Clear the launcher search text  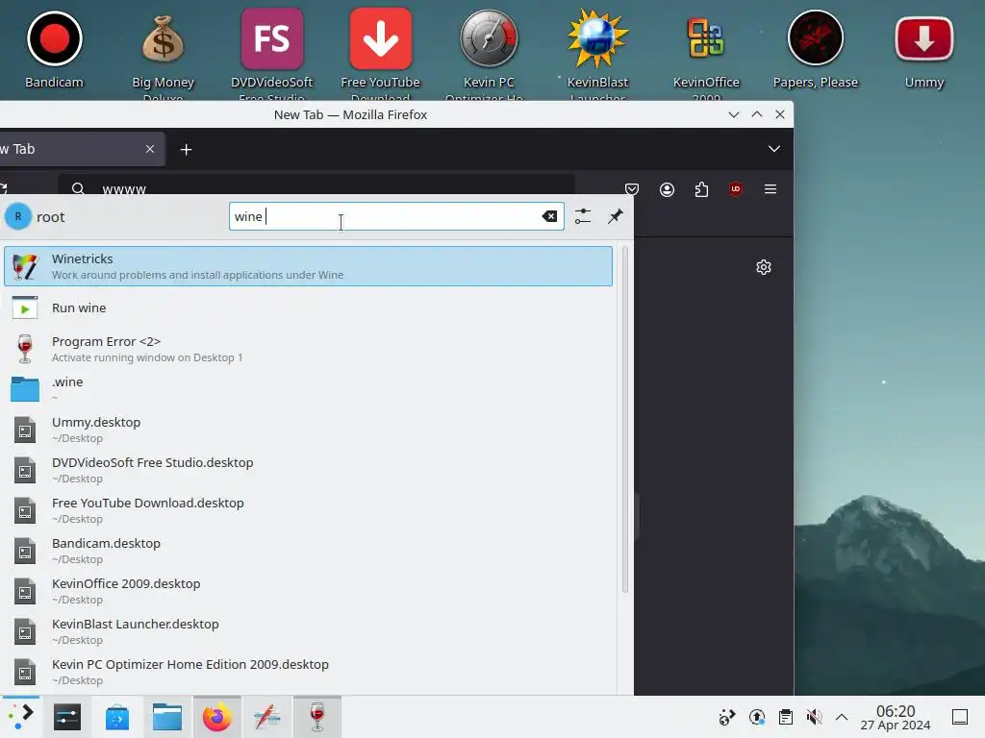tap(549, 216)
